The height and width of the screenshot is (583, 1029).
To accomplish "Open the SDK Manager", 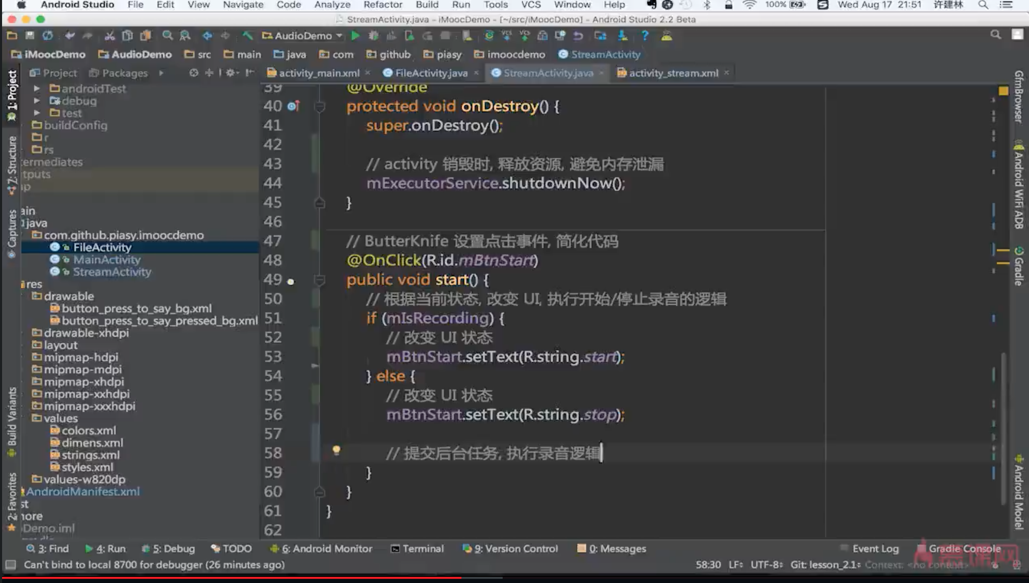I will pos(621,36).
